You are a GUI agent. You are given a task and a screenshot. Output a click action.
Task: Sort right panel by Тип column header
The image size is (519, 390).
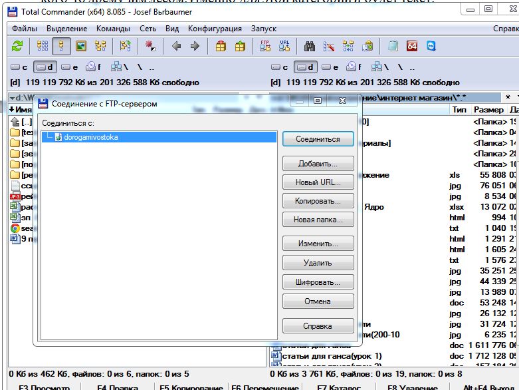pos(460,110)
